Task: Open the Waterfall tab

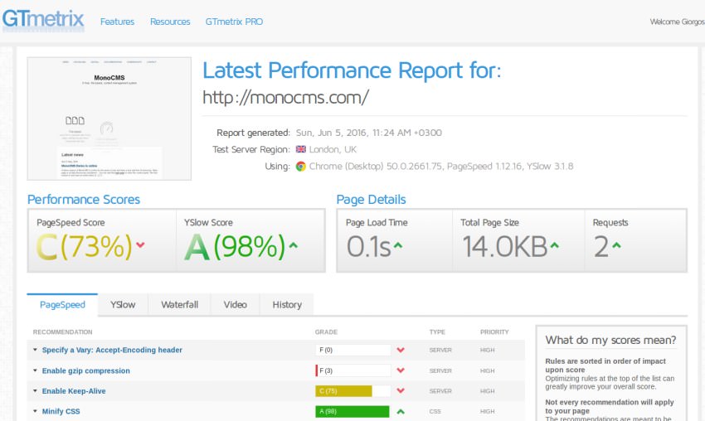Action: pos(179,305)
